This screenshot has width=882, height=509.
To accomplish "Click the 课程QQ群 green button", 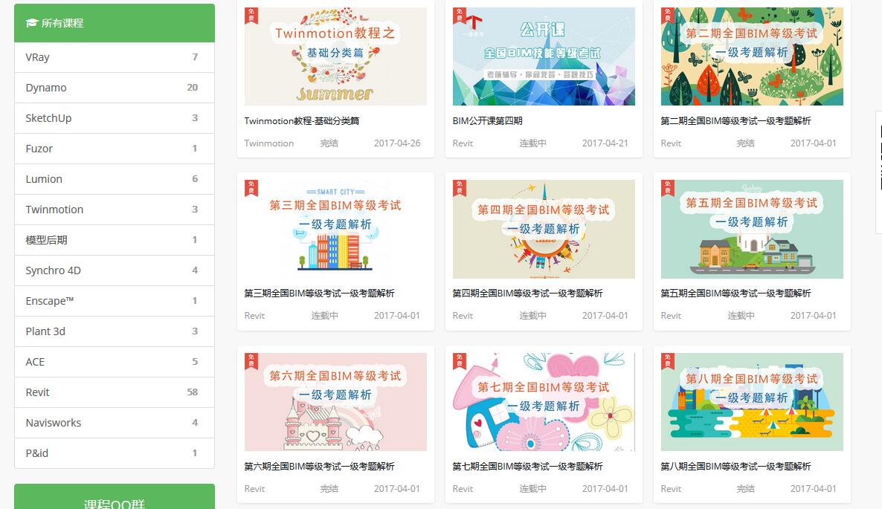I will point(115,496).
